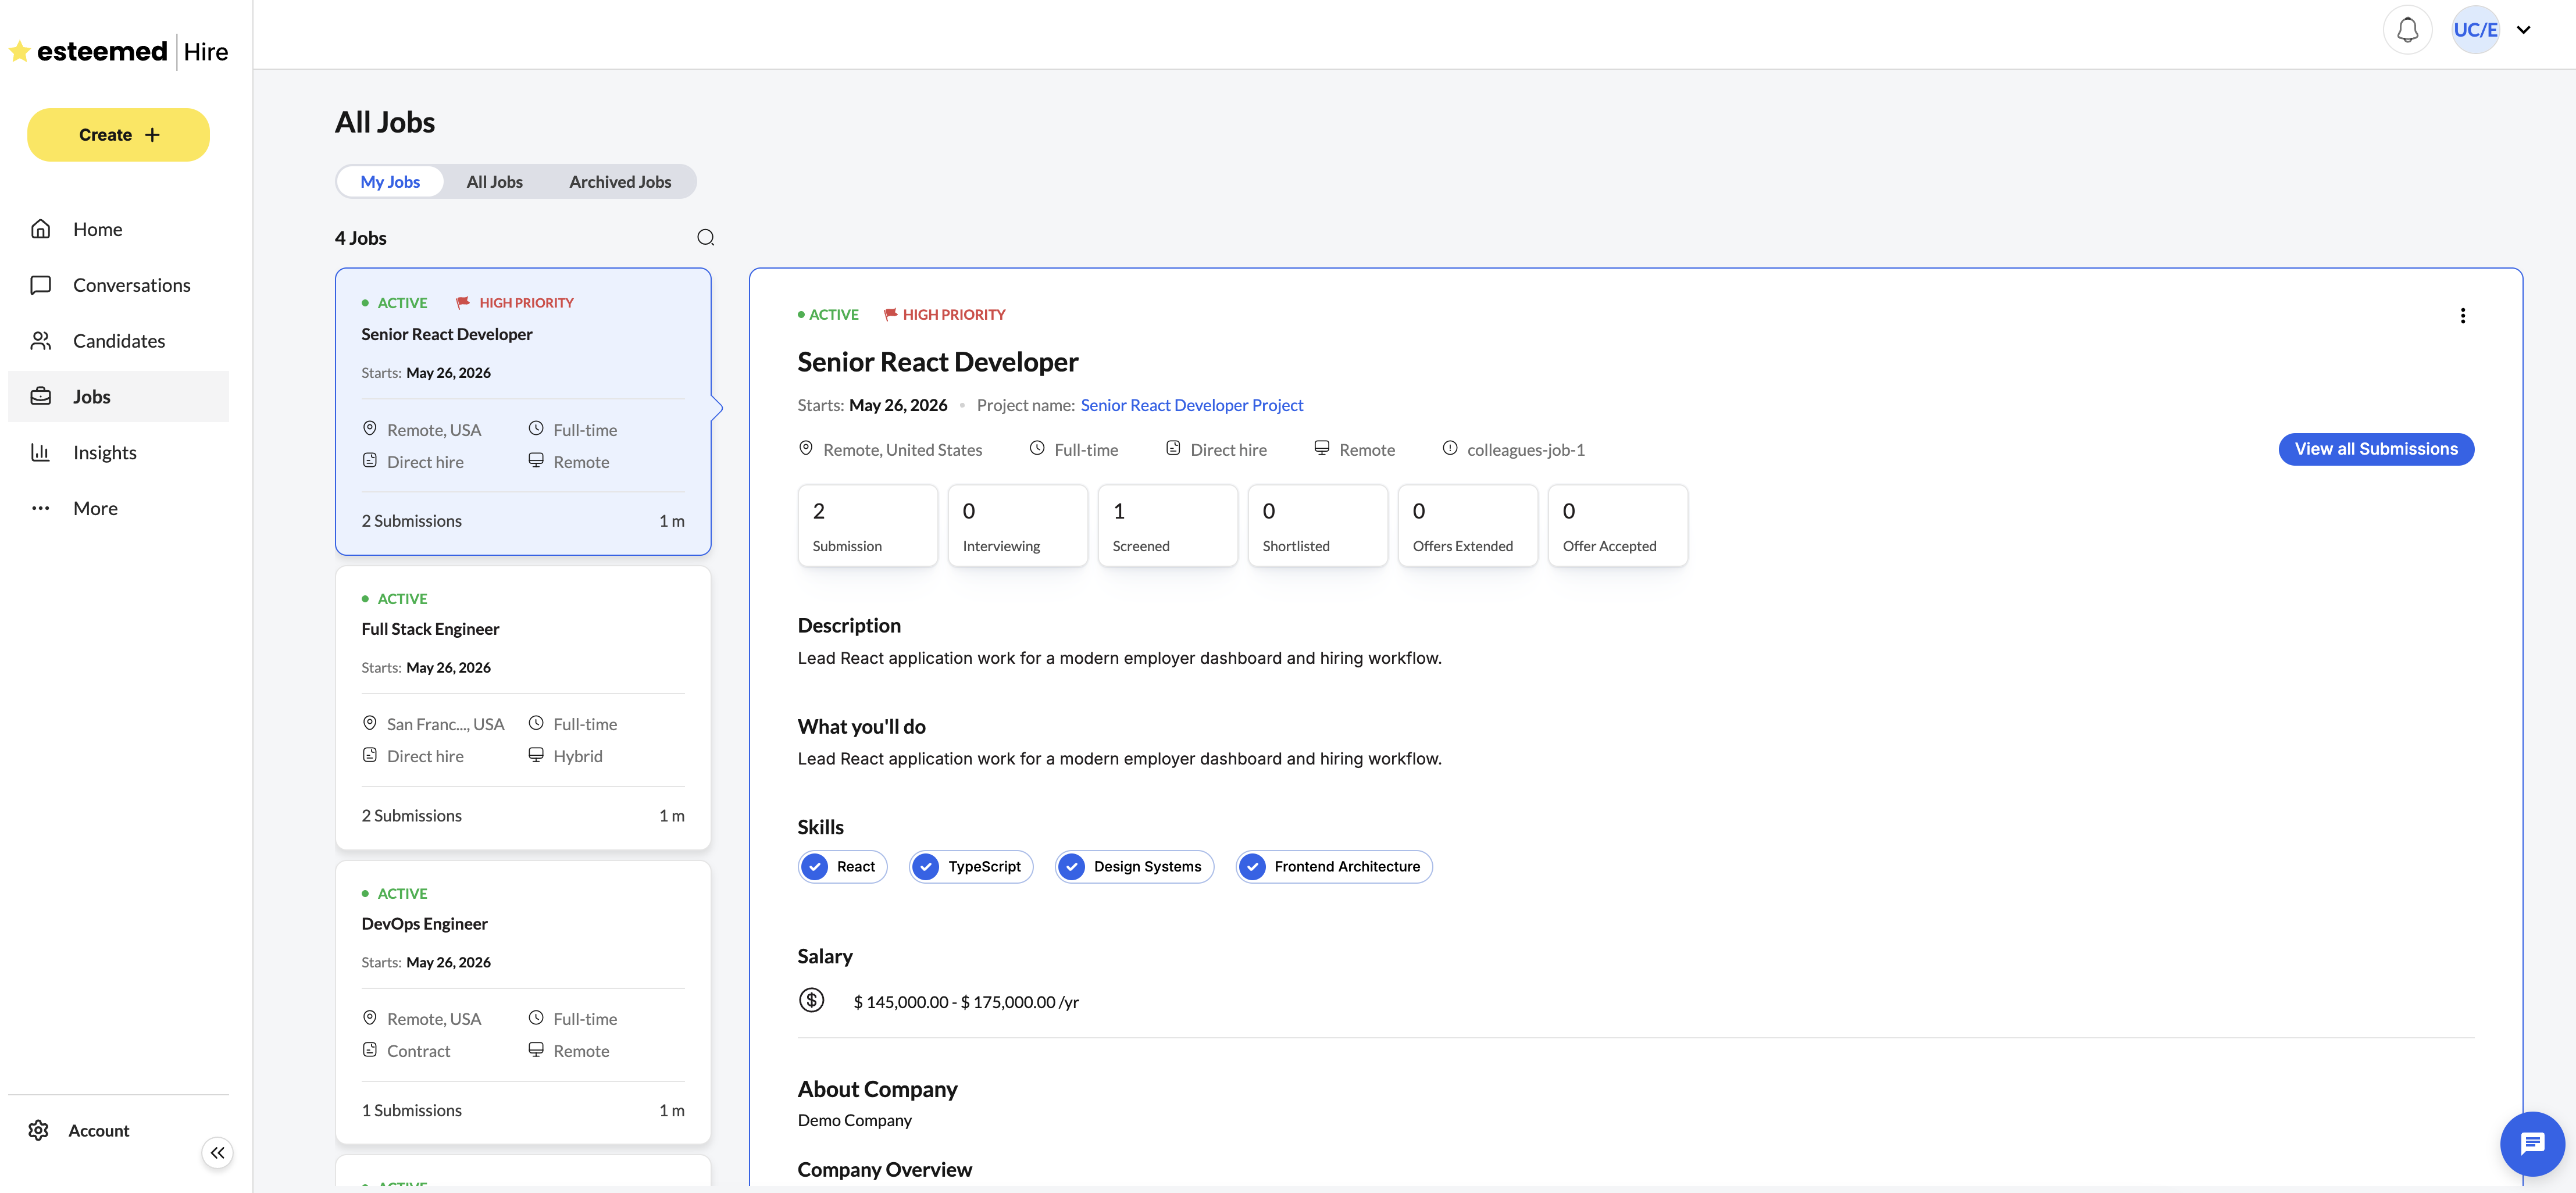Click the 0 Shortlisted stat card

click(1317, 526)
